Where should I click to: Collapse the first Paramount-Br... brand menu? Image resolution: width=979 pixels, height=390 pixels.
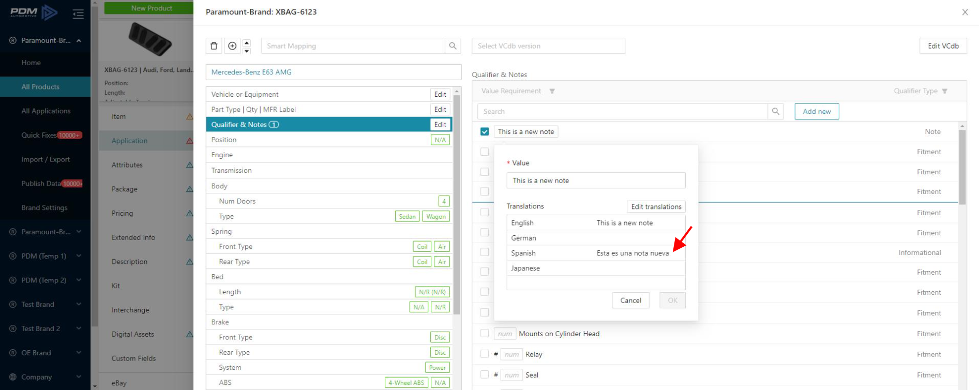point(79,40)
